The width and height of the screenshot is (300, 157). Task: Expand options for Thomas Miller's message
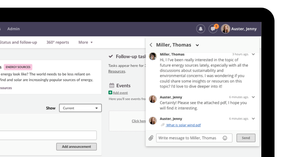tap(253, 54)
